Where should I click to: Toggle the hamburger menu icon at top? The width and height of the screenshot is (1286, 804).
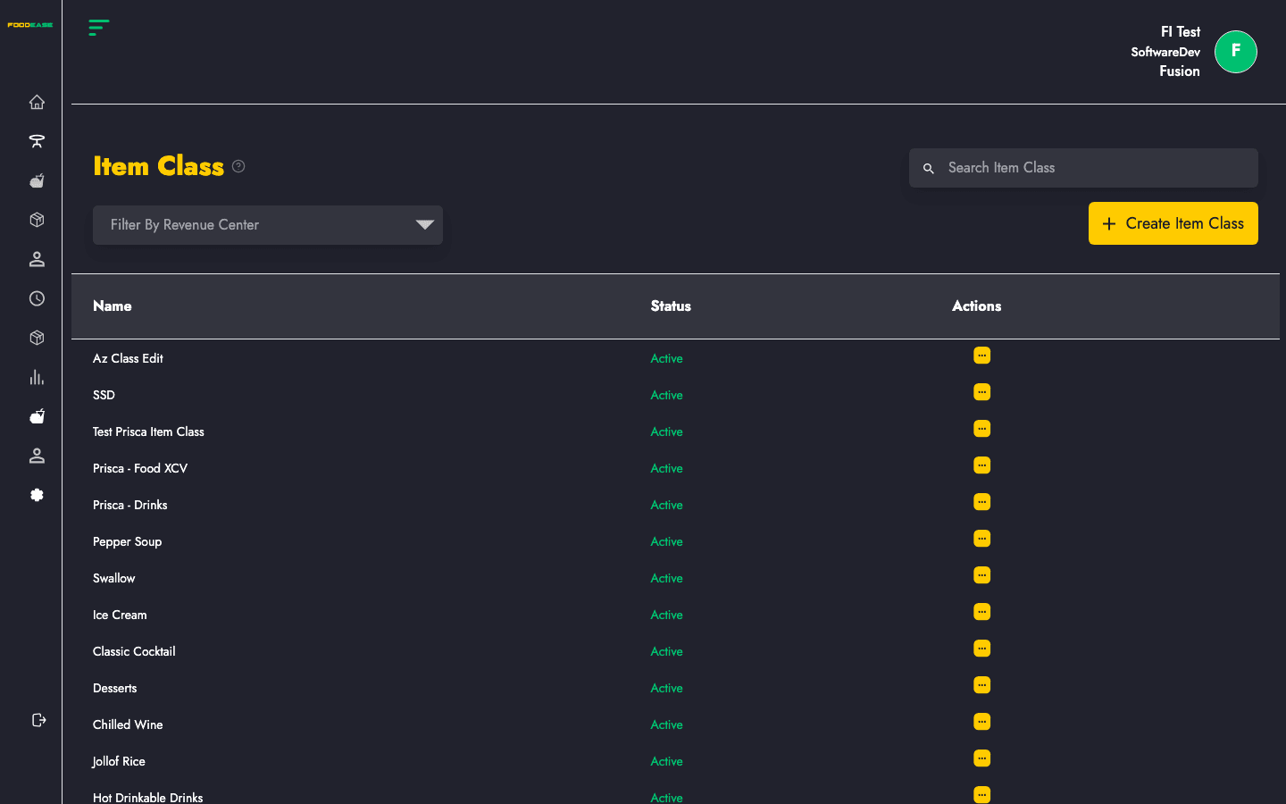99,28
